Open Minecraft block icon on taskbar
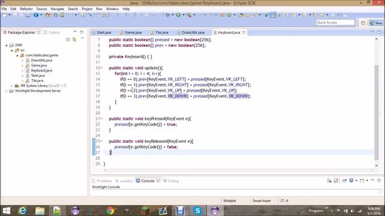The image size is (385, 216). 145,211
